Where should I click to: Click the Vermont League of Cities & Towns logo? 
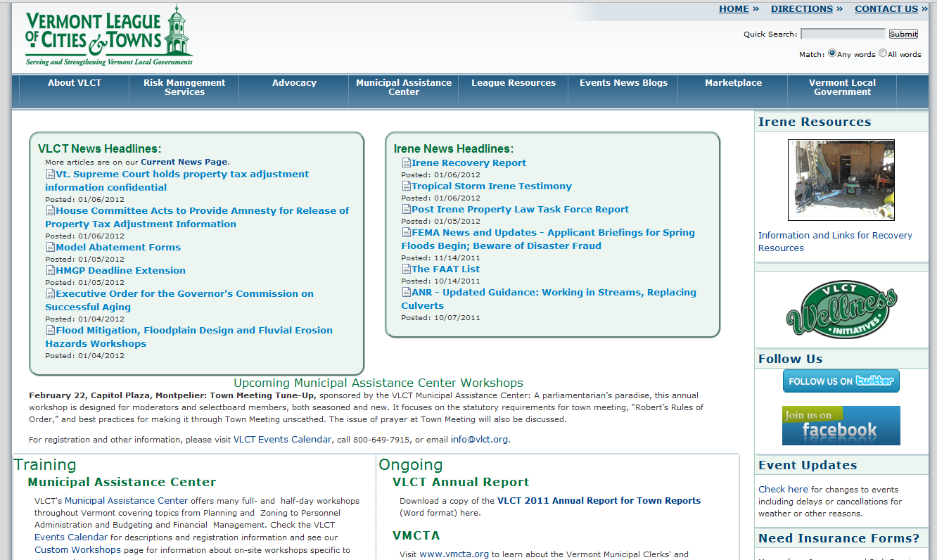tap(108, 36)
